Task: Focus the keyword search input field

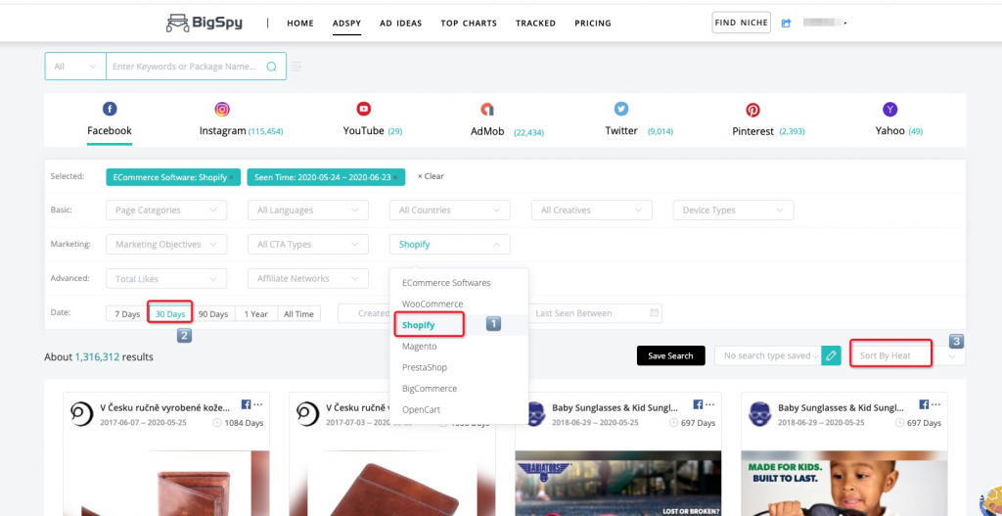Action: click(185, 67)
